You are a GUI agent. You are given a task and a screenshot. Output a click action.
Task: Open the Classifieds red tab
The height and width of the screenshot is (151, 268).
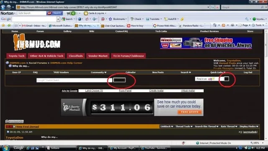click(76, 56)
